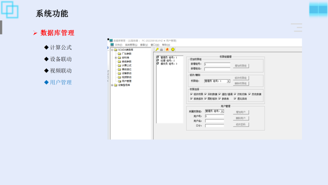Select the 事故追忆 folder icon
This screenshot has width=328, height=185.
119,69
